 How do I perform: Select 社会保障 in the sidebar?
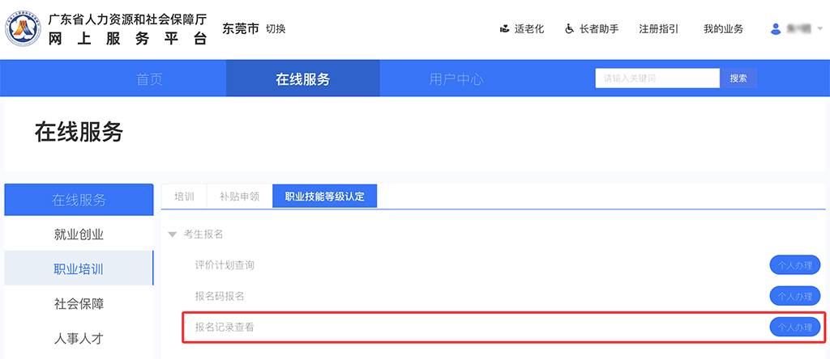(x=79, y=304)
